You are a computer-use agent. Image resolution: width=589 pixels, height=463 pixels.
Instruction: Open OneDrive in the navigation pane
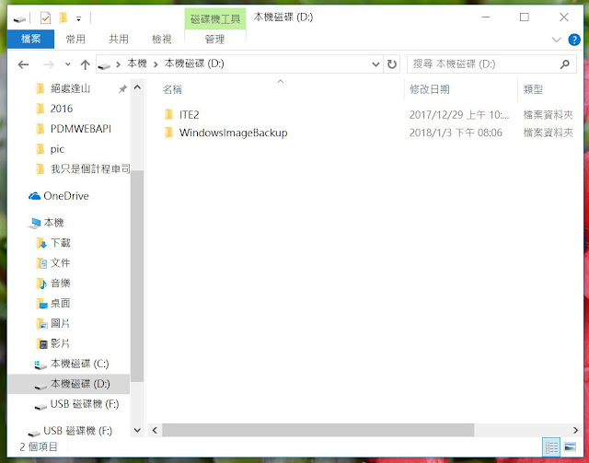[66, 196]
